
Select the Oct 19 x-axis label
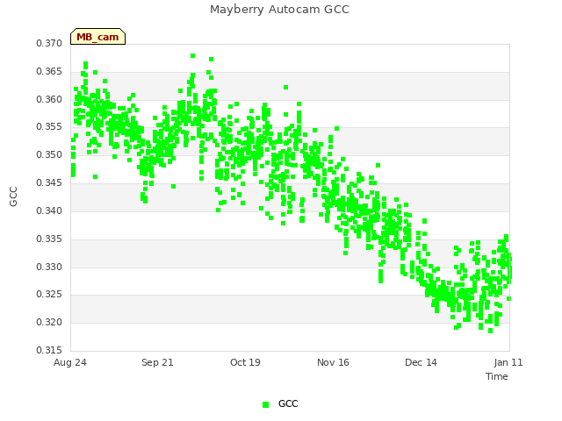245,362
